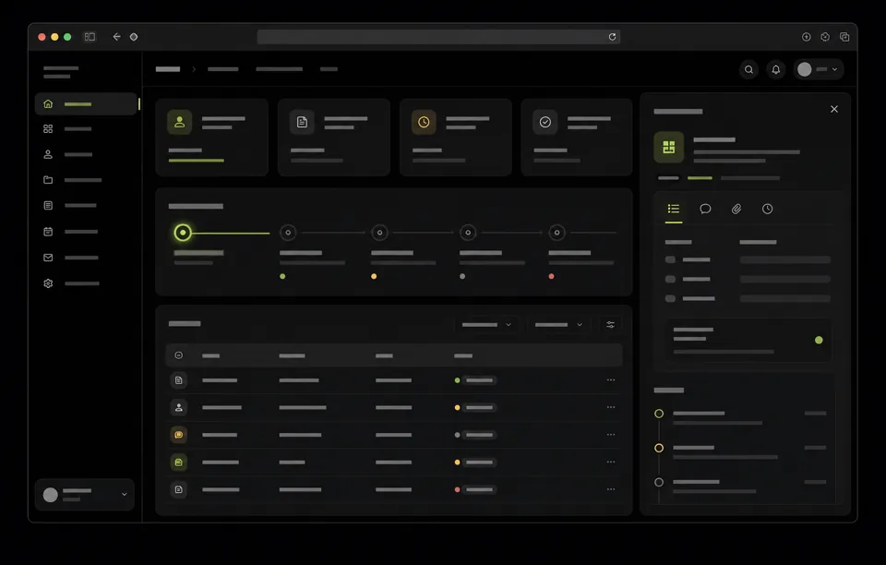Image resolution: width=886 pixels, height=565 pixels.
Task: Click the orange clock stat card icon
Action: [x=424, y=122]
